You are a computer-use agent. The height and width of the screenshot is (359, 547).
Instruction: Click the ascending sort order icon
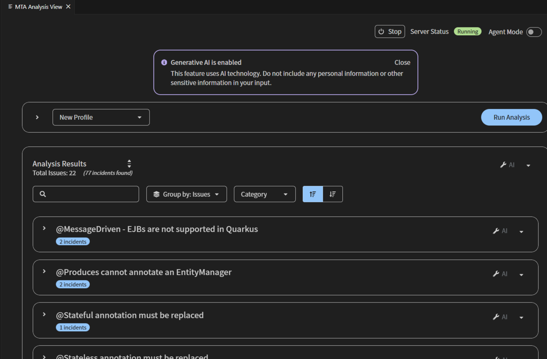(x=313, y=194)
